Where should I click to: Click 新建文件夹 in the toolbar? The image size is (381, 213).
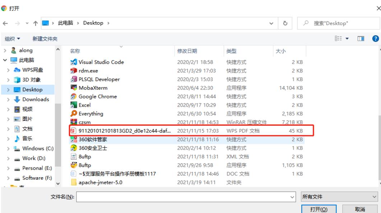pos(45,39)
